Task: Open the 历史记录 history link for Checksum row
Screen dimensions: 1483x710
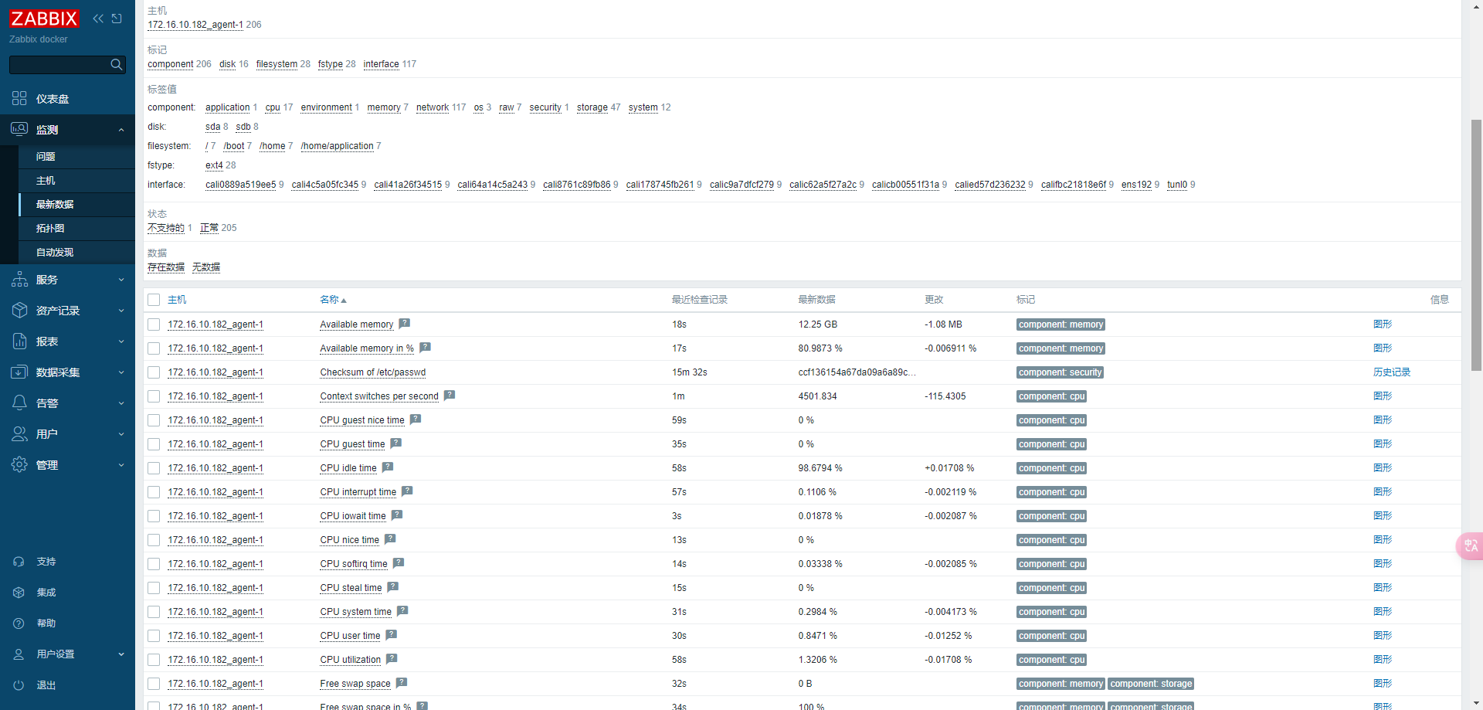Action: click(1391, 372)
